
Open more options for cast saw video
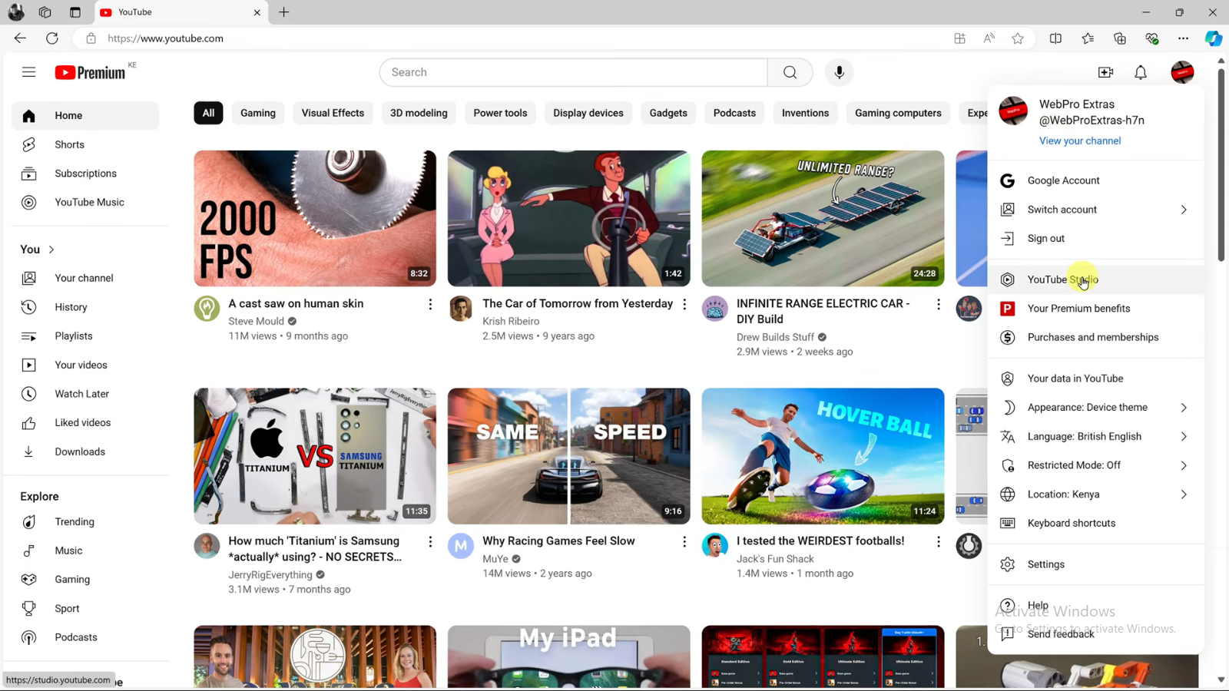tap(430, 305)
